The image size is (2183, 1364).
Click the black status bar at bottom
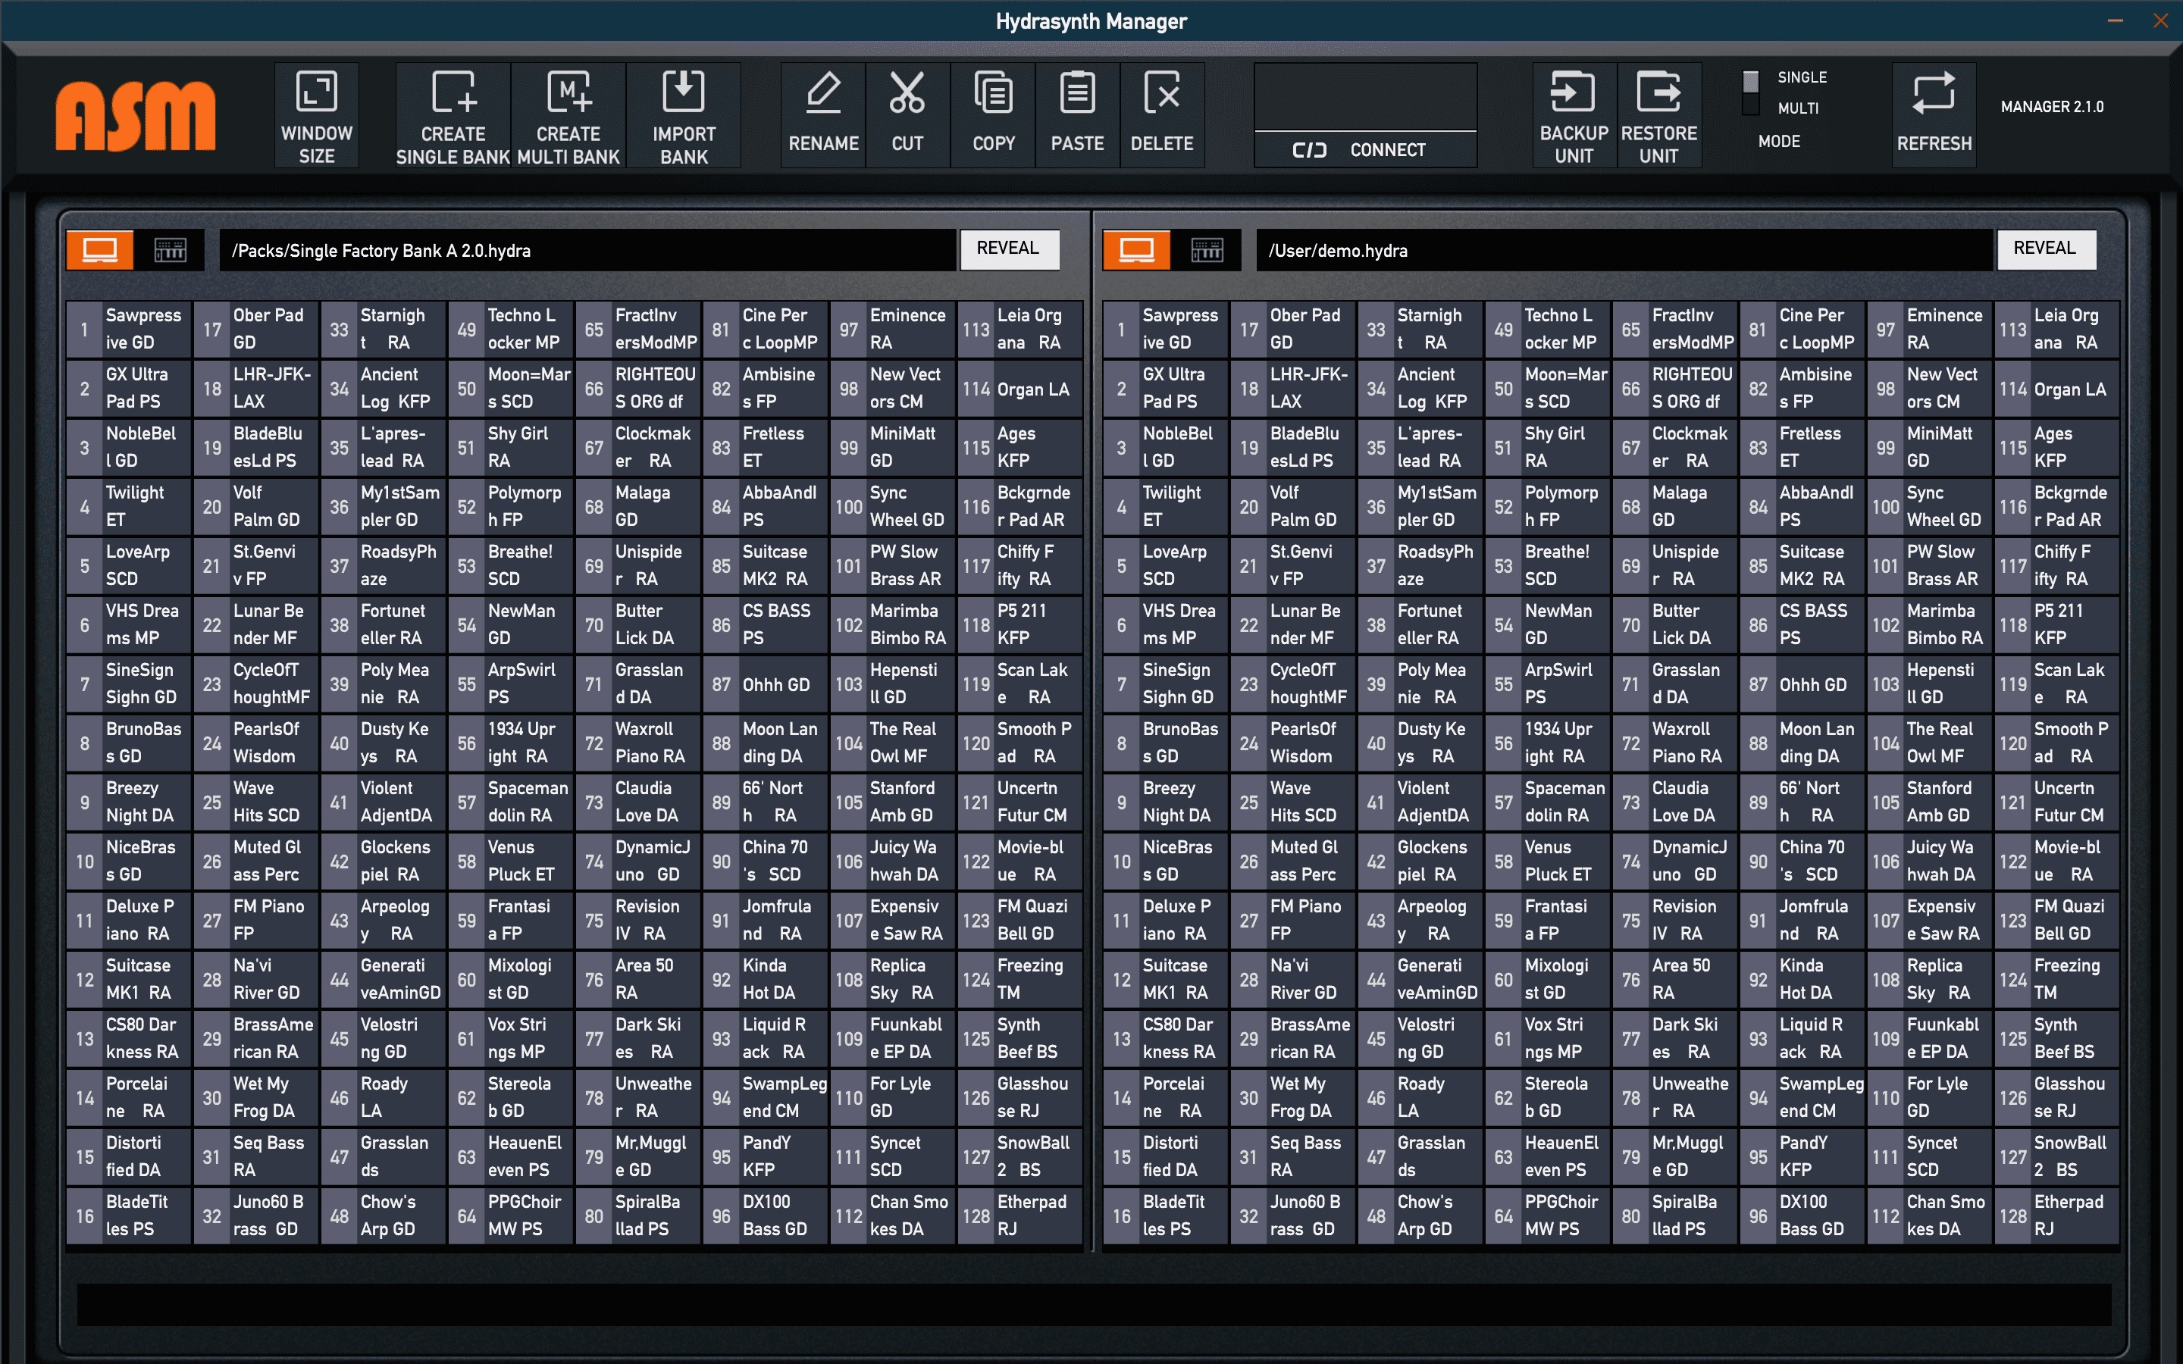[x=1093, y=1304]
